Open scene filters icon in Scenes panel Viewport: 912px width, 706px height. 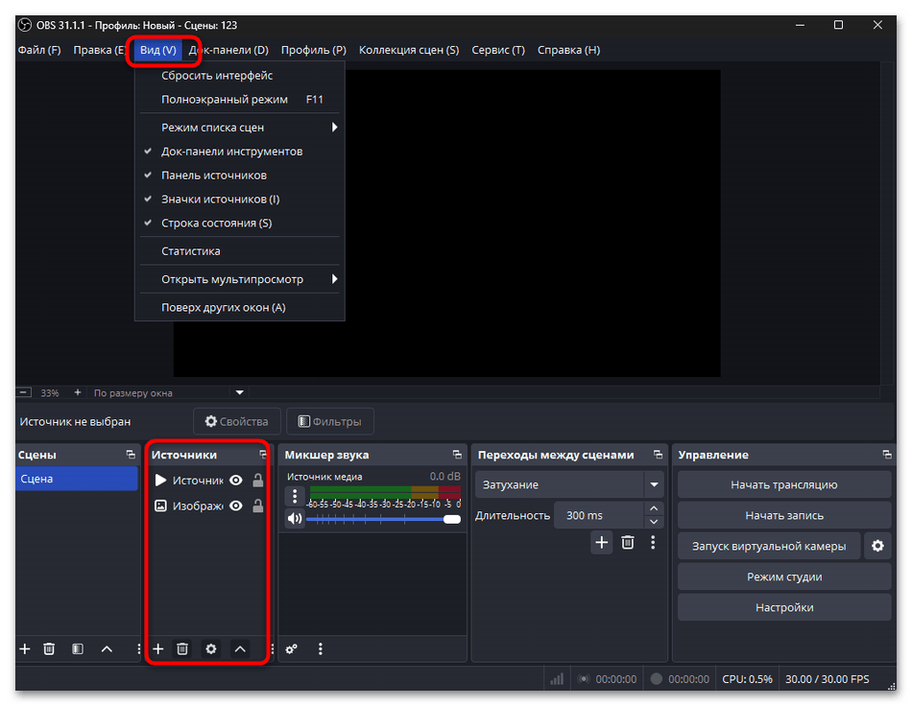click(x=78, y=649)
